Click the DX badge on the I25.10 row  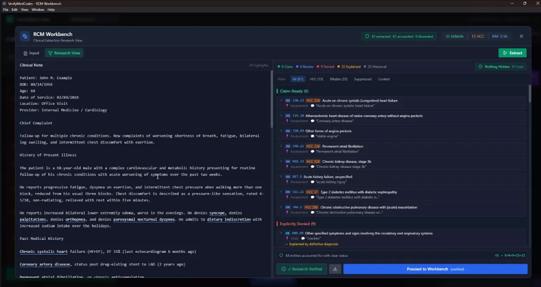(x=288, y=116)
